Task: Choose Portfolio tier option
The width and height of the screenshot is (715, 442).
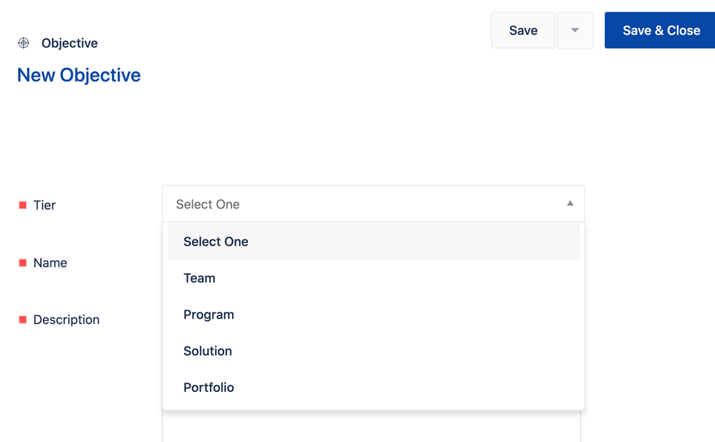Action: pos(374,388)
